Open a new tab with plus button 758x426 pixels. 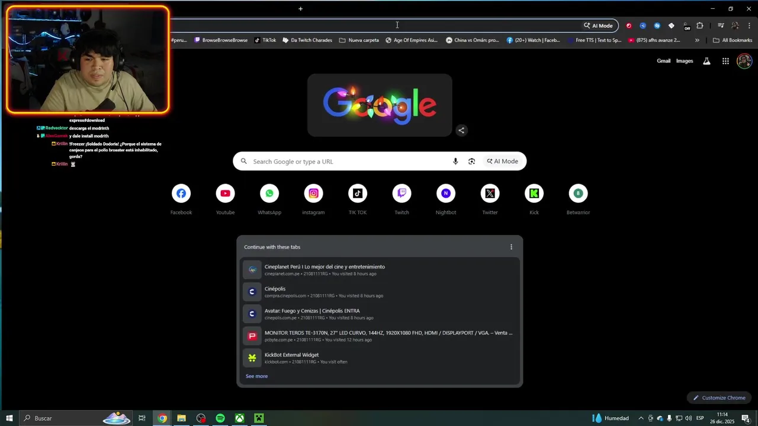click(300, 8)
